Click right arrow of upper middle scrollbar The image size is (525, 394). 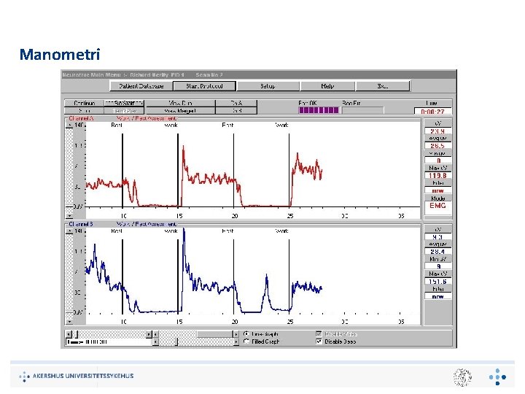[x=236, y=334]
